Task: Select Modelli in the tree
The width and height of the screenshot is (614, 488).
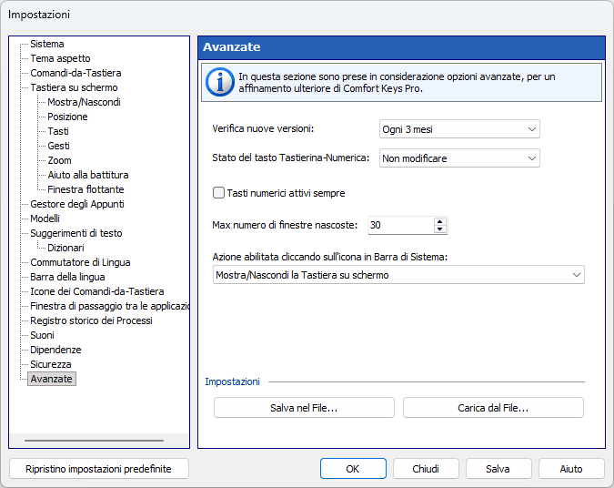Action: pyautogui.click(x=45, y=219)
